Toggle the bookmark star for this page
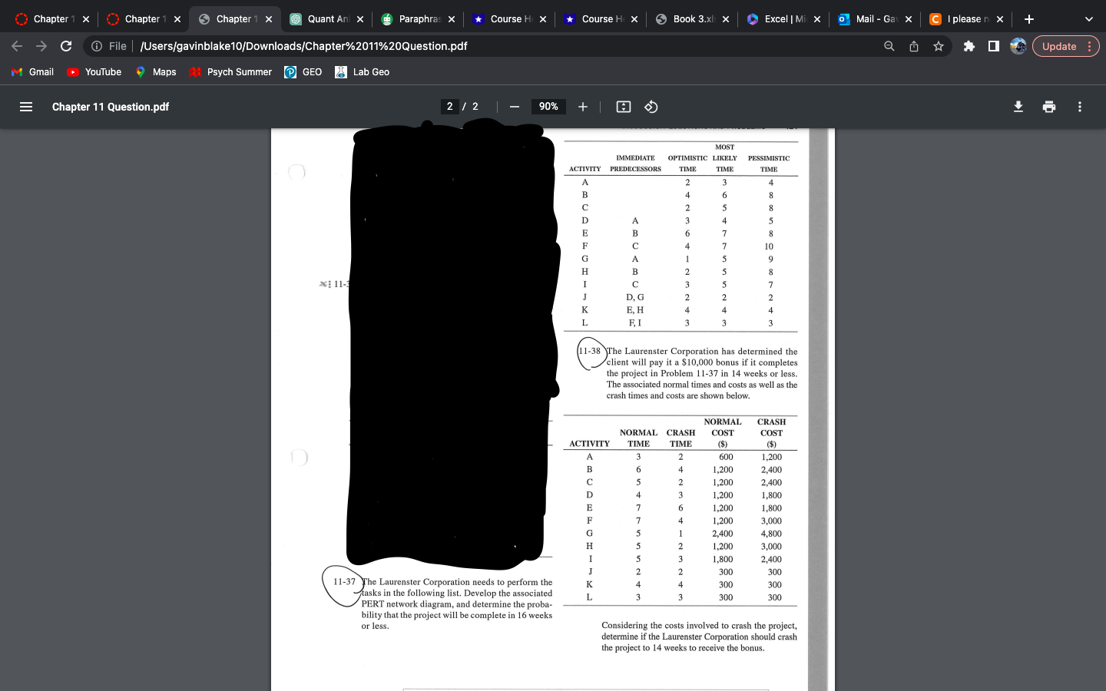 [x=938, y=46]
